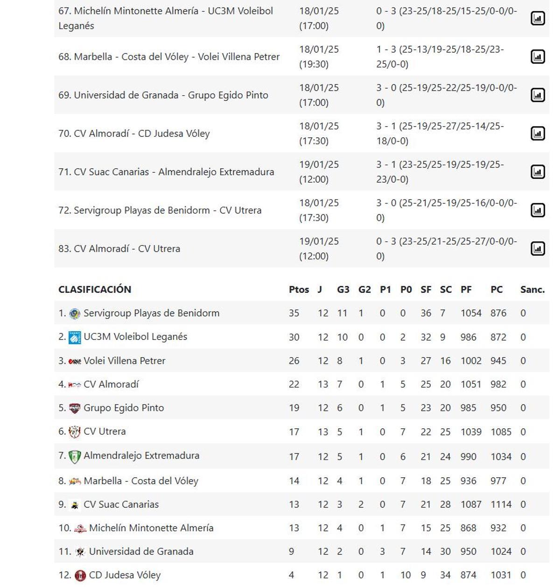View statistics of Servigroup Playas - CV Utrera match

539,210
